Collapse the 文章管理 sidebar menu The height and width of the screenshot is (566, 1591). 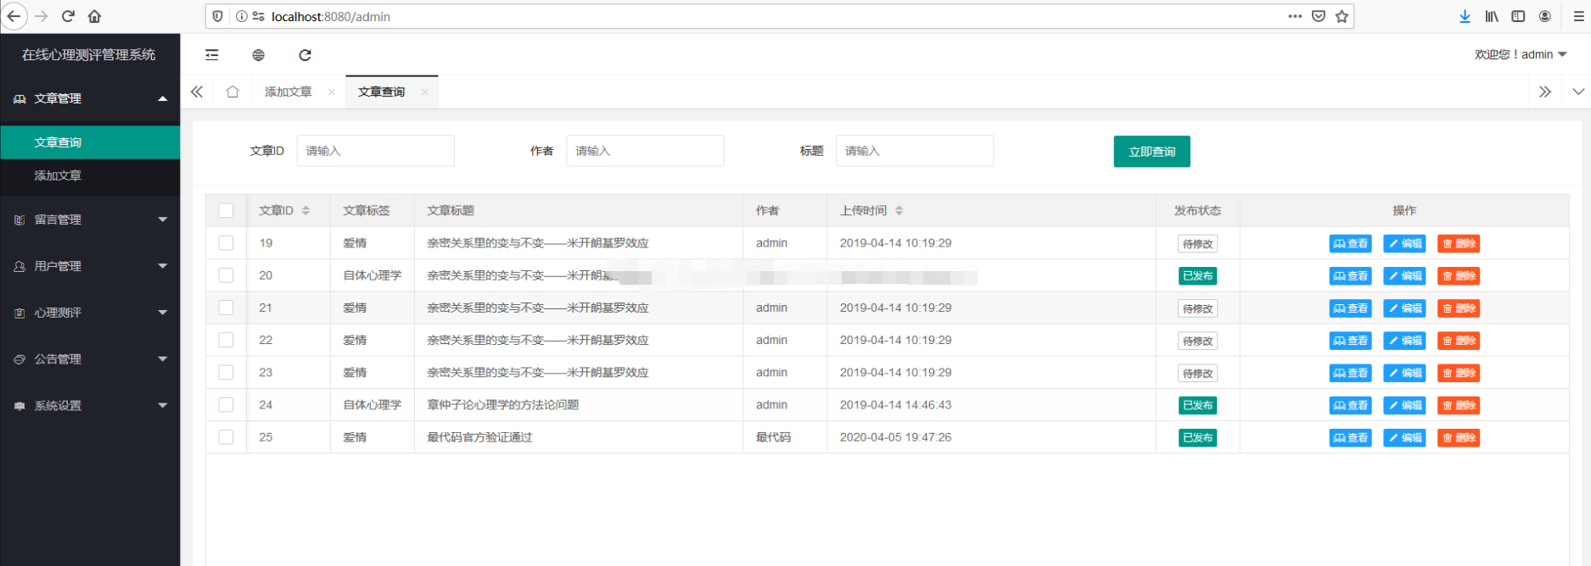(90, 98)
